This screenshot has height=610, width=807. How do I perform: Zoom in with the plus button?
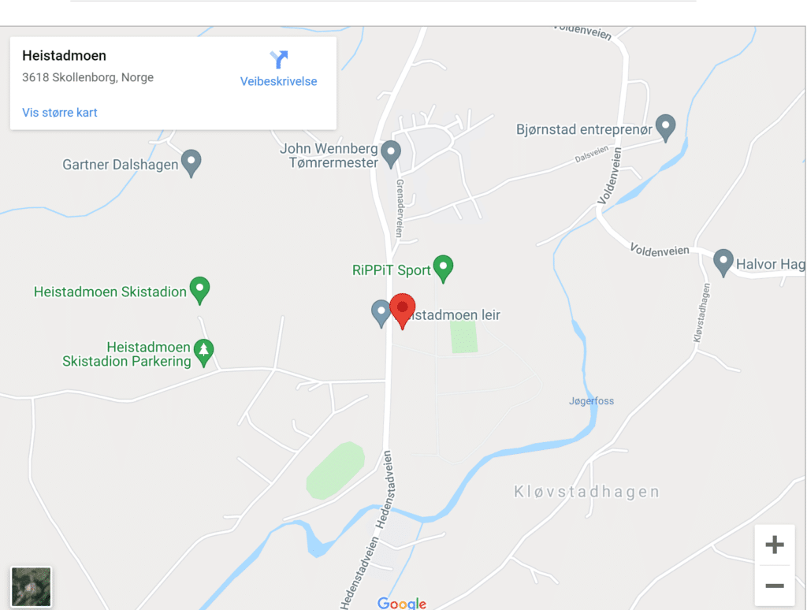[x=775, y=545]
